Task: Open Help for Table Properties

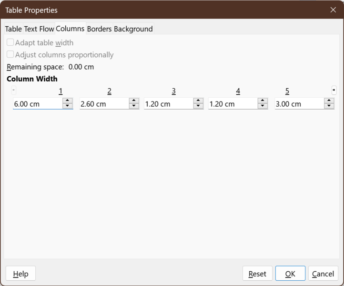Action: click(x=20, y=274)
